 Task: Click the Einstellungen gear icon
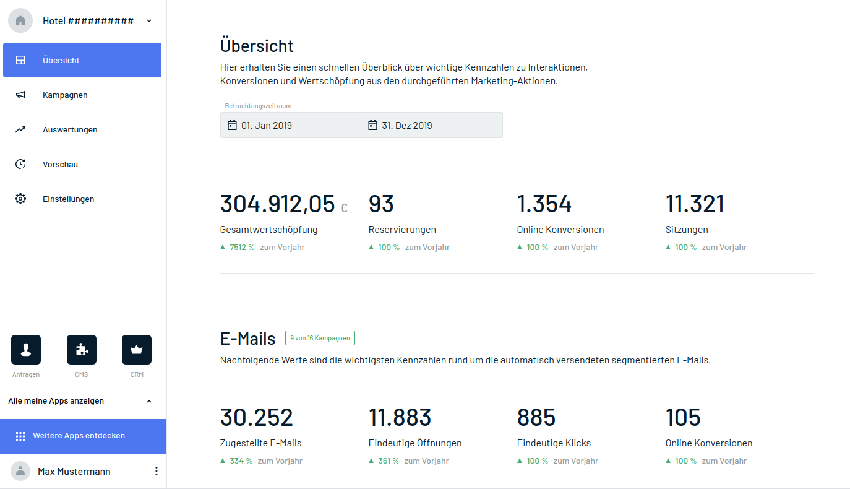click(20, 199)
